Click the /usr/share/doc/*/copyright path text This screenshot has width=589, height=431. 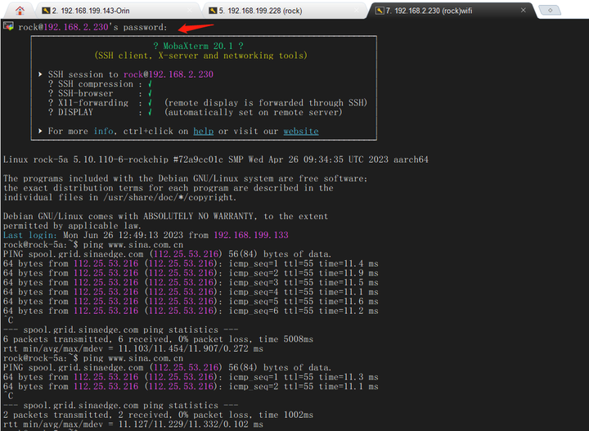170,197
